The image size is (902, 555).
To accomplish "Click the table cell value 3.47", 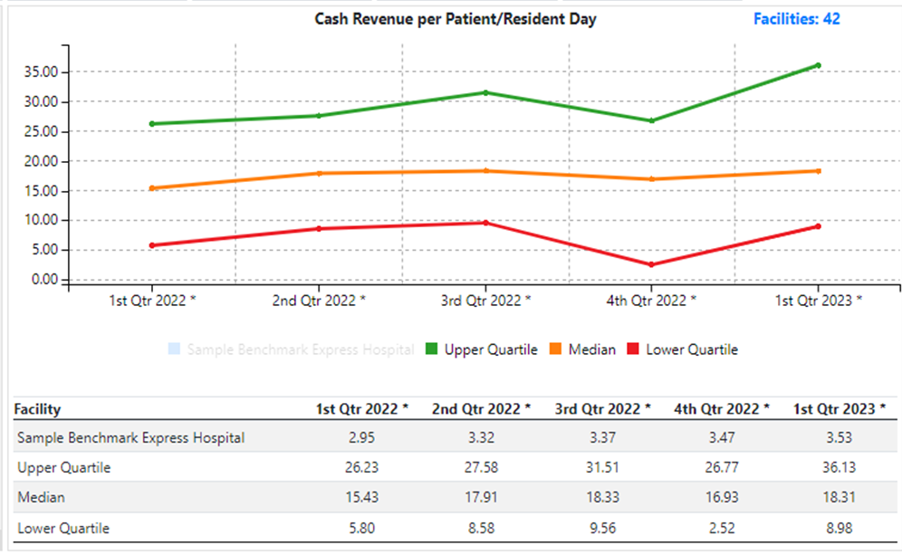I will 722,437.
